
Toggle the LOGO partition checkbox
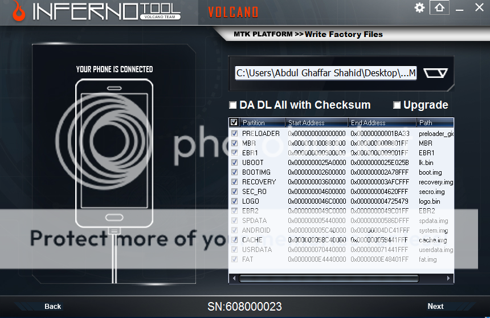(x=234, y=201)
